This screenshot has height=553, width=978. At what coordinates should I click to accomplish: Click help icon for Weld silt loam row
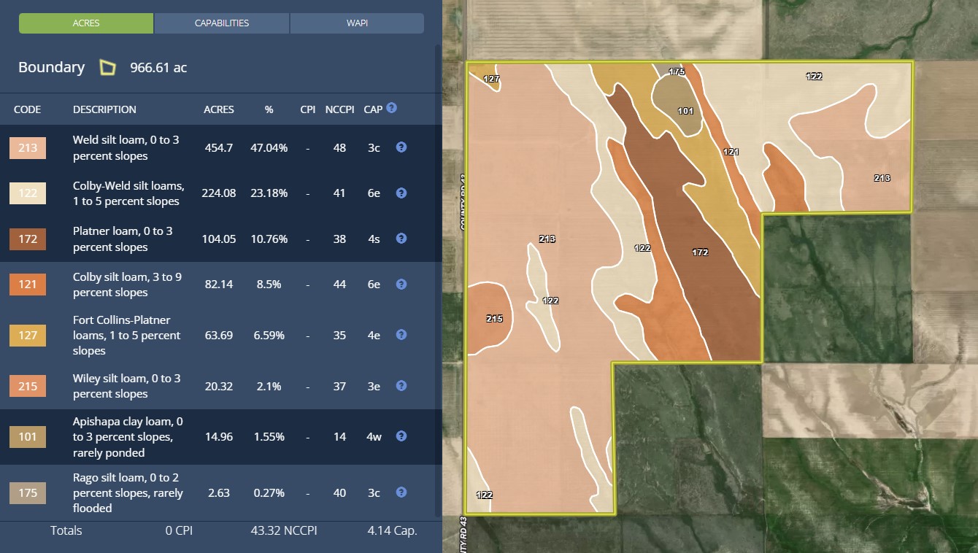coord(401,147)
